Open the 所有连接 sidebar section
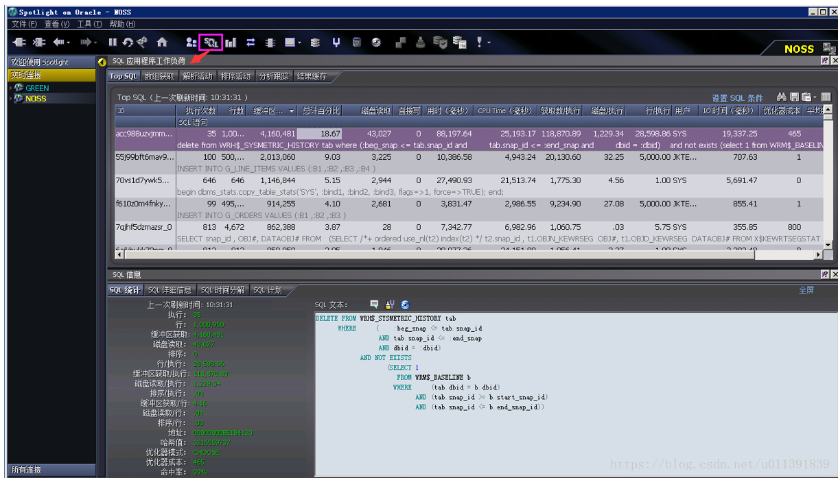 coord(51,470)
